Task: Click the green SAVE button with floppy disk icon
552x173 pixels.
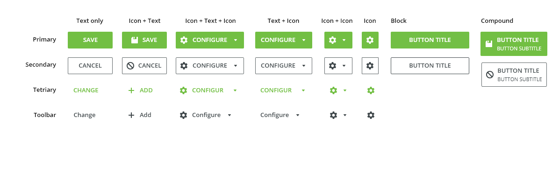Action: [144, 40]
